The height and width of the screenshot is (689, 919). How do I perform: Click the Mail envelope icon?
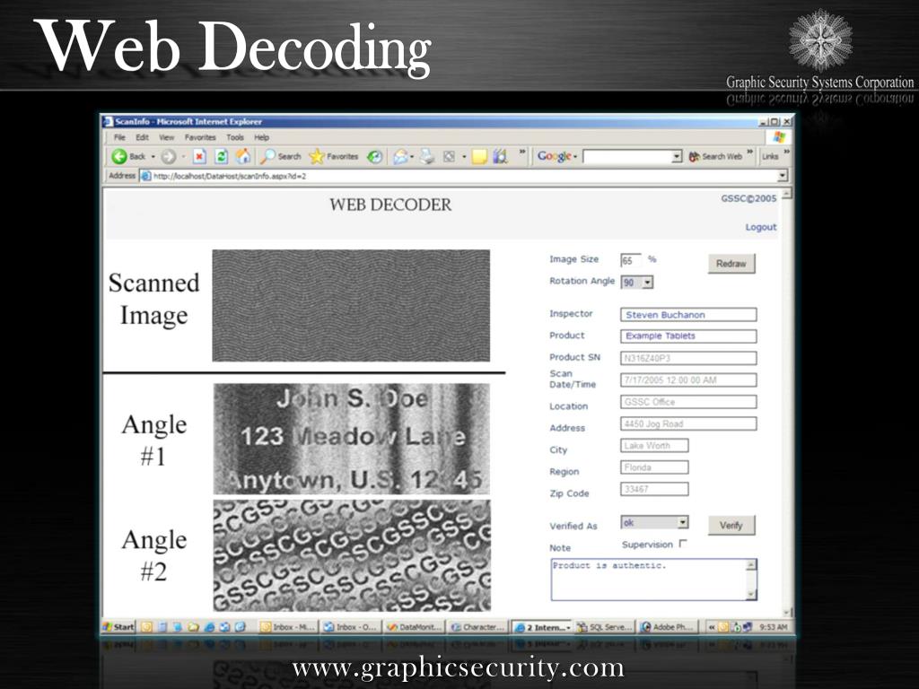click(x=401, y=156)
